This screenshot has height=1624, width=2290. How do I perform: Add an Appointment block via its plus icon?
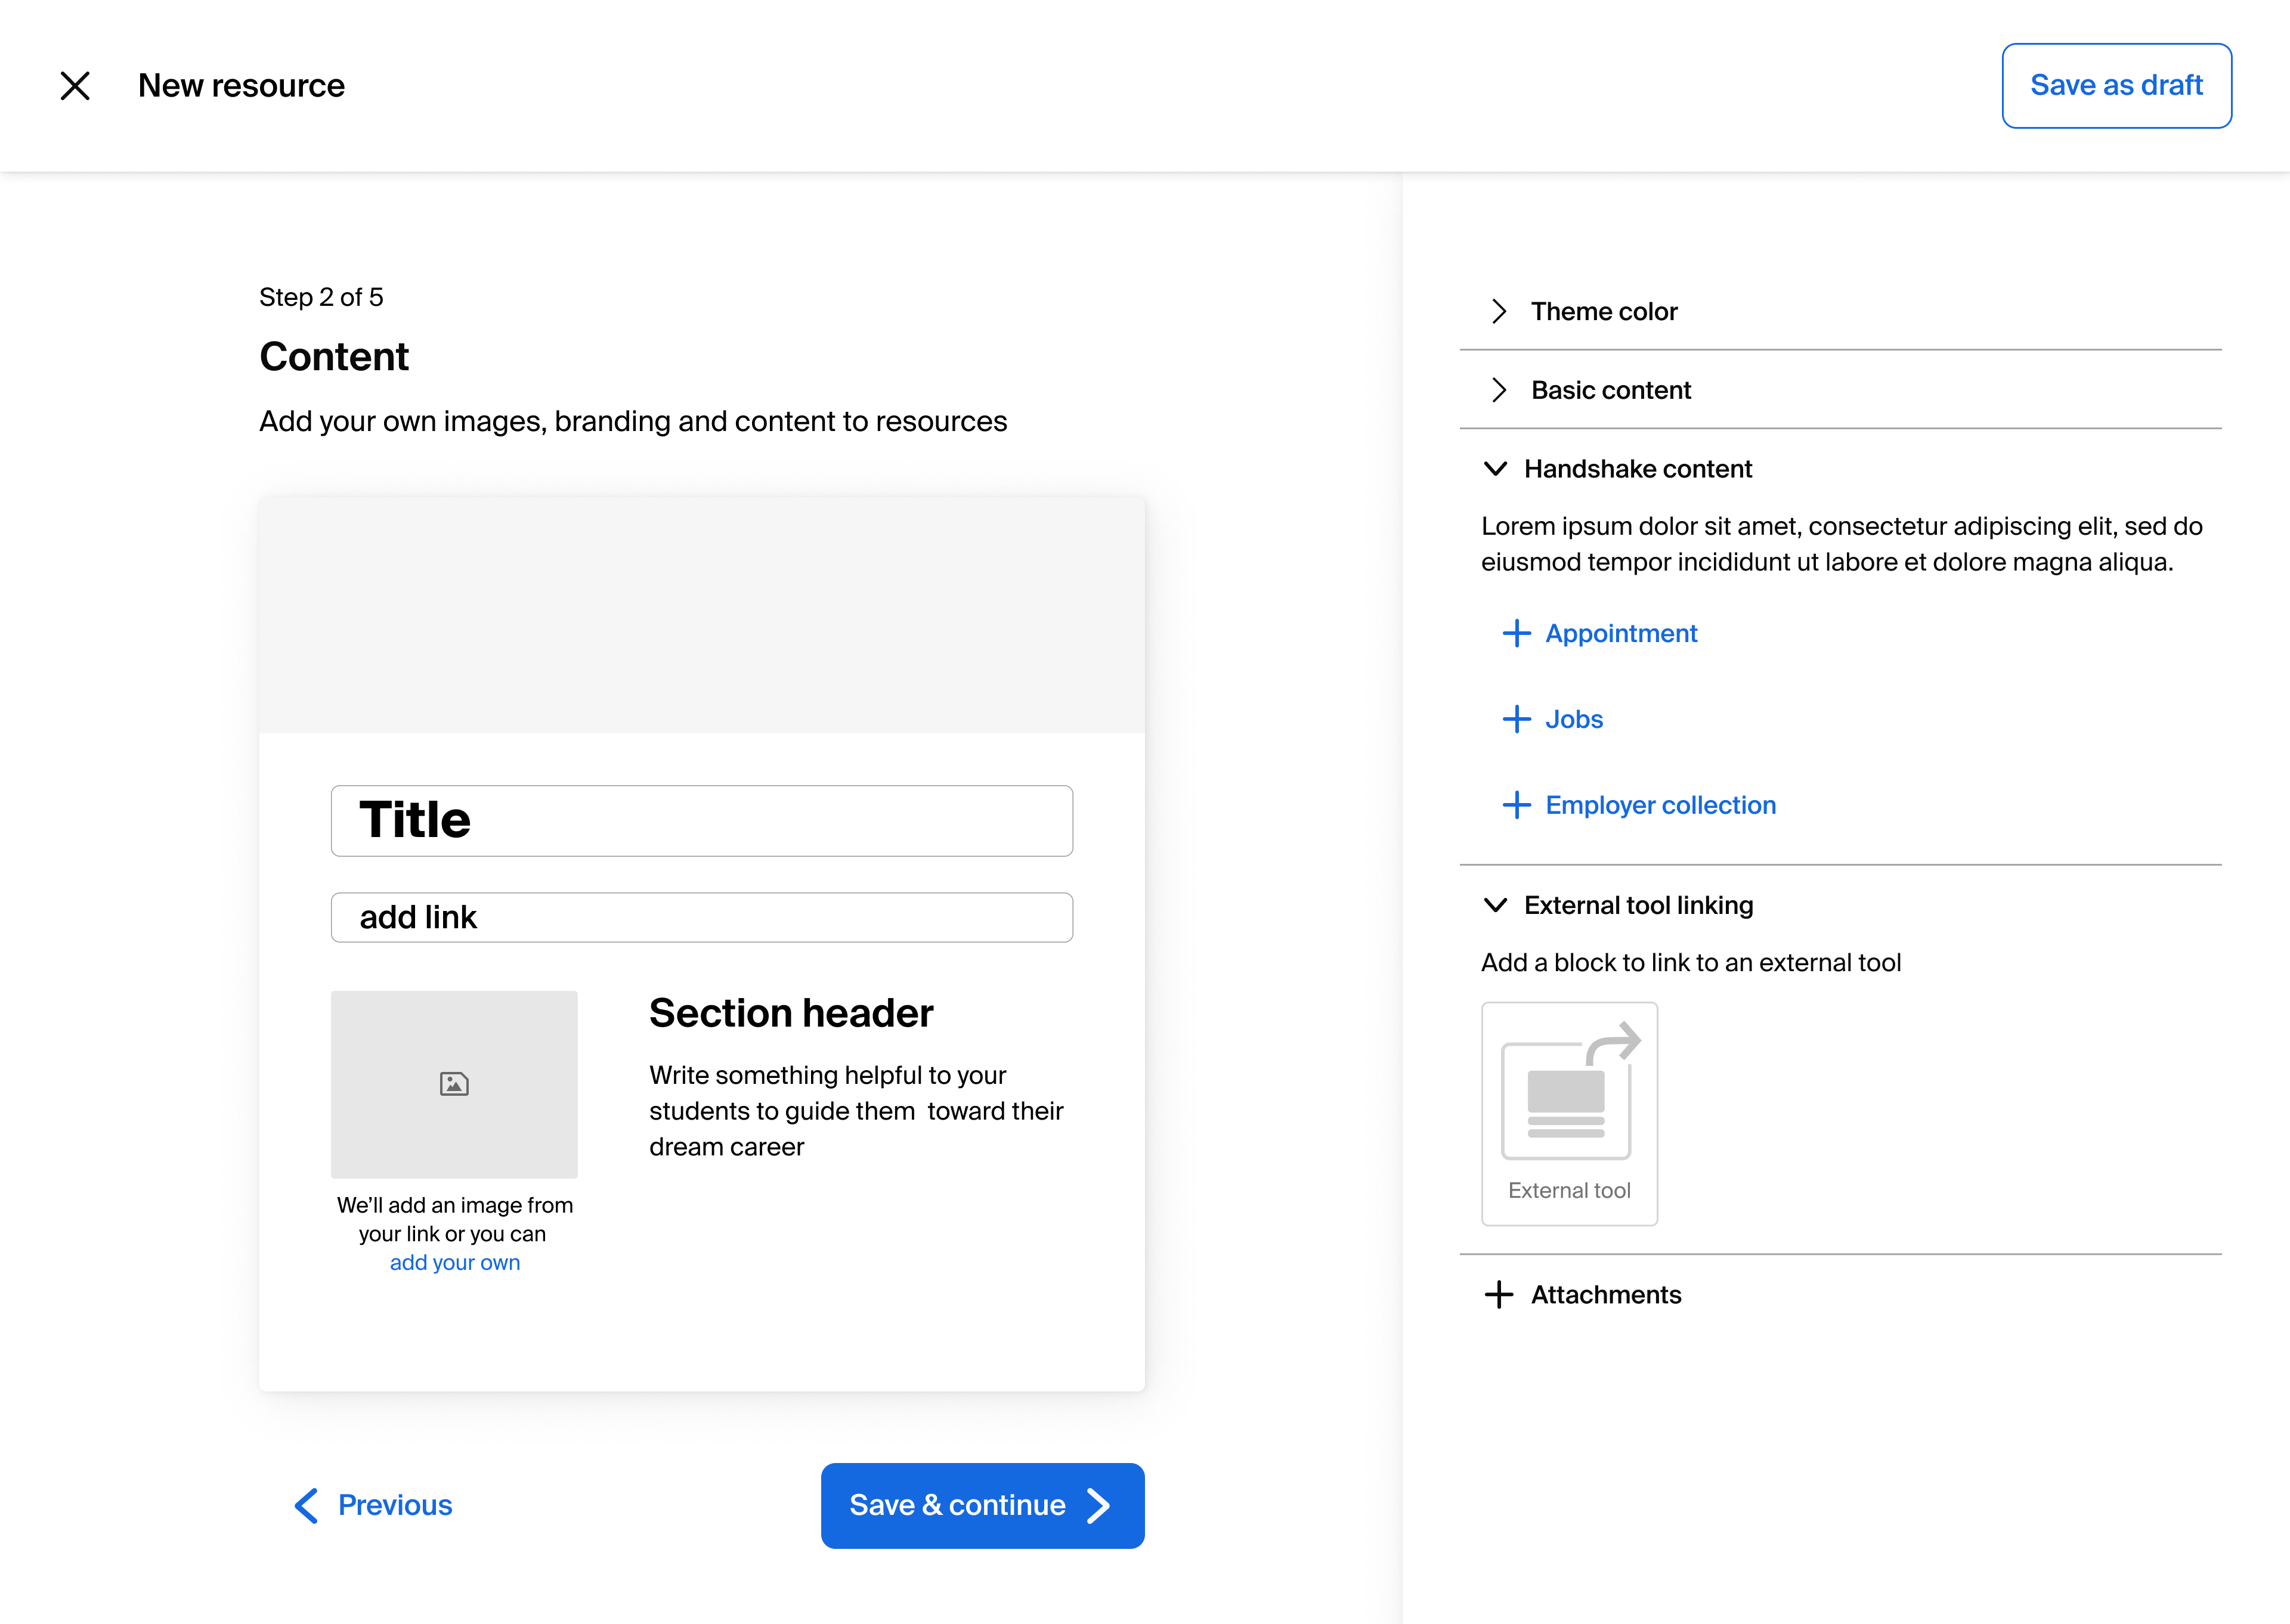(1517, 633)
